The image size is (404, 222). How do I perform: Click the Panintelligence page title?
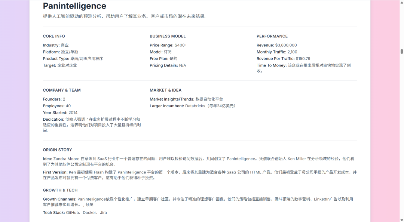point(74,6)
